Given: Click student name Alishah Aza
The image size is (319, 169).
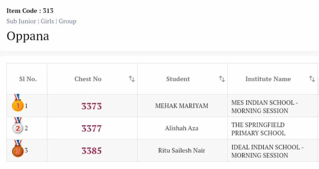Looking at the screenshot, I should 182,128.
